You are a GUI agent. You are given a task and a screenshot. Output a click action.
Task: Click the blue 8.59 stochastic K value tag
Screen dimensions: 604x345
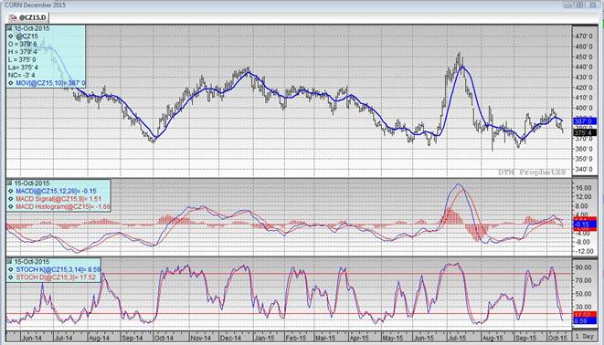(x=585, y=320)
